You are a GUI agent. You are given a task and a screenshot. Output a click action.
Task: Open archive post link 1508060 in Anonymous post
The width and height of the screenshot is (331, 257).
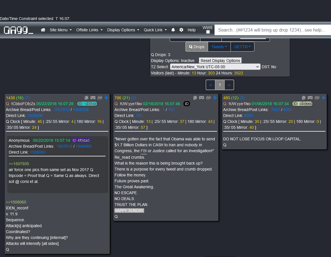(x=84, y=146)
